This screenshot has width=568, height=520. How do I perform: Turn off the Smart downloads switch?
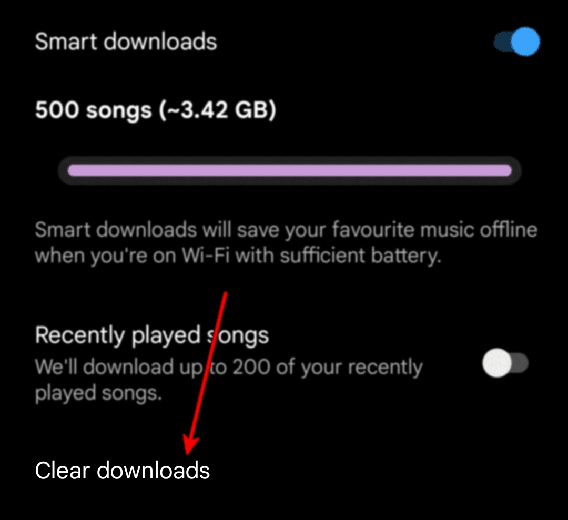coord(517,42)
